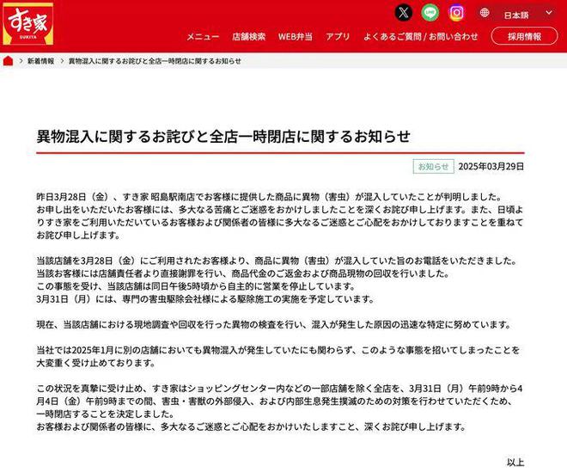
Task: Open the アプリ navigation link
Action: pyautogui.click(x=338, y=37)
